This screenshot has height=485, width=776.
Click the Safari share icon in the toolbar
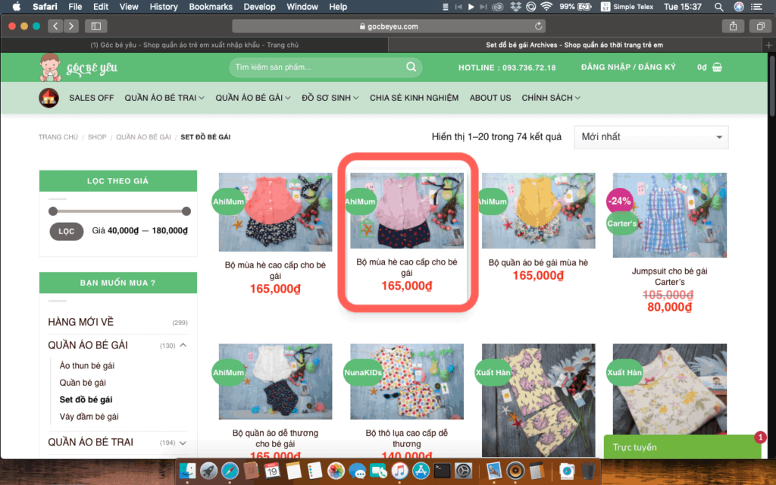tap(732, 25)
